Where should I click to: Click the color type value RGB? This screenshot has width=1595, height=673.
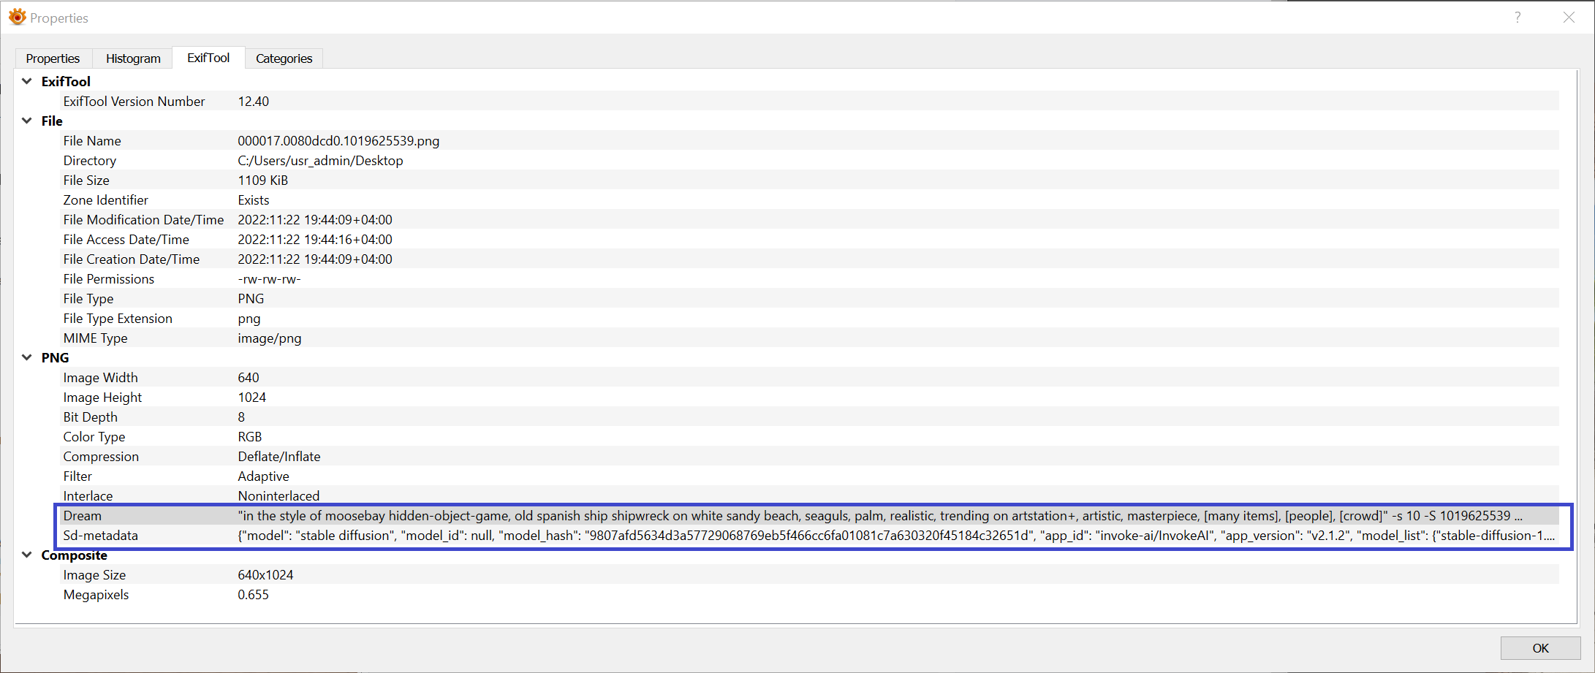pos(249,436)
